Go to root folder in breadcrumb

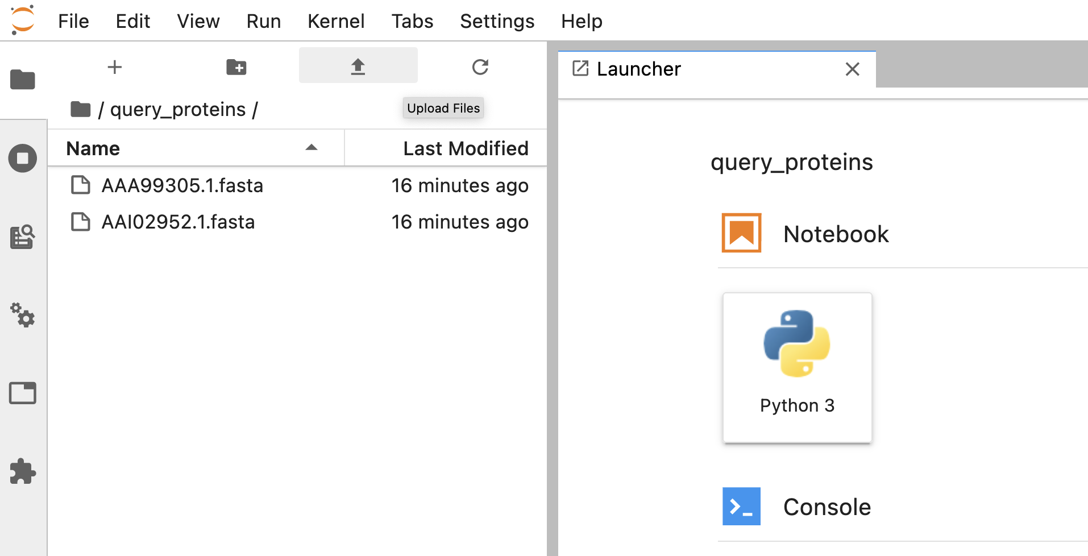81,109
